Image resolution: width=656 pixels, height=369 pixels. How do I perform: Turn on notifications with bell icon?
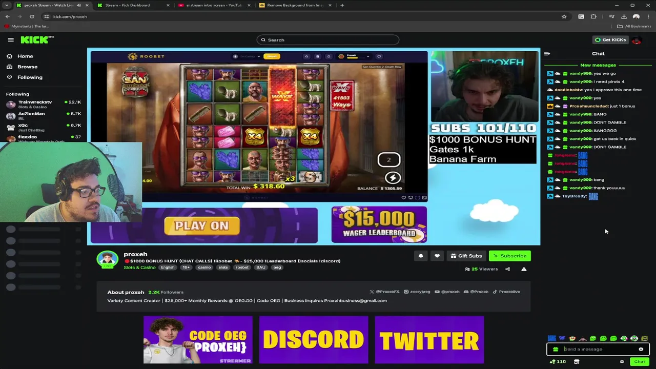point(421,256)
